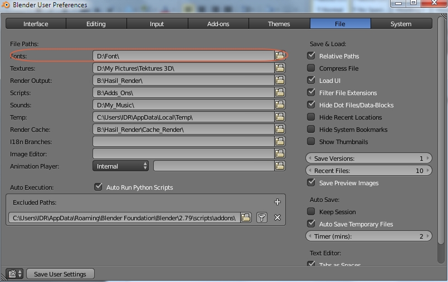Click the Save Versions value field
Viewport: 448px width, 282px height.
click(x=368, y=158)
